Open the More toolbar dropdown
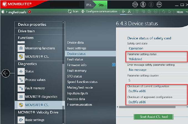This screenshot has height=124, width=188. [181, 12]
